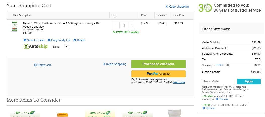
Task: Increase quantity with the plus button
Action: pos(131,25)
